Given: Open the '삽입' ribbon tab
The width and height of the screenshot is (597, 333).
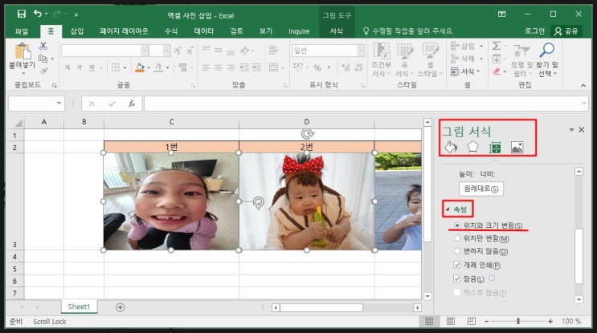Looking at the screenshot, I should tap(76, 31).
